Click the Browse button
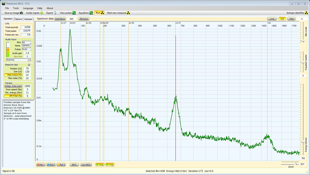The image size is (310, 175). pos(84,19)
